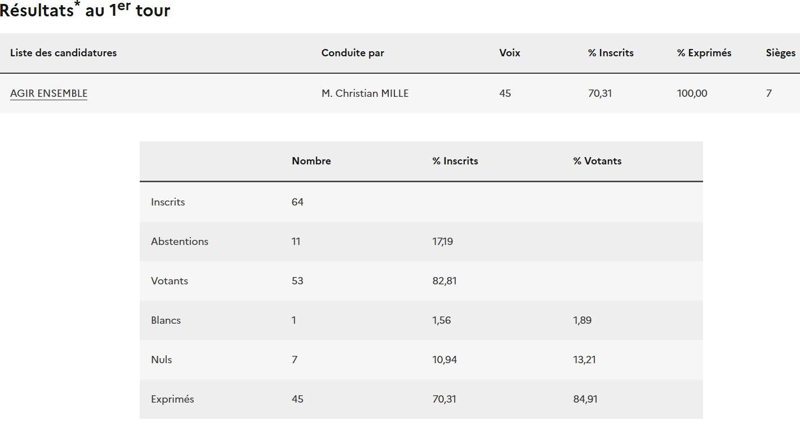Select the "Exprimés" row label
The height and width of the screenshot is (424, 800).
coord(172,399)
